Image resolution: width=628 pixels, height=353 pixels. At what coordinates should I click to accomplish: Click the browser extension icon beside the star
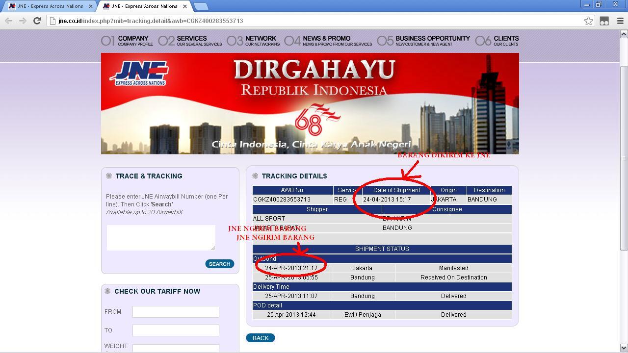click(604, 21)
